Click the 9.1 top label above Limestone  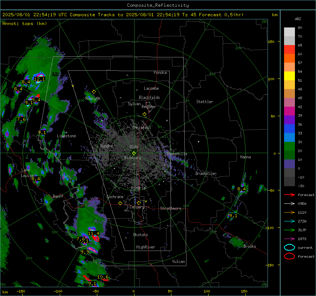point(42,133)
